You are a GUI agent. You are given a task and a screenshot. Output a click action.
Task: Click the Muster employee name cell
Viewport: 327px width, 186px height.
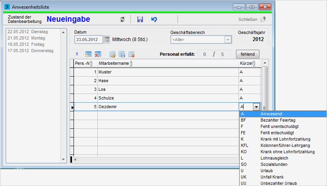tap(168, 72)
